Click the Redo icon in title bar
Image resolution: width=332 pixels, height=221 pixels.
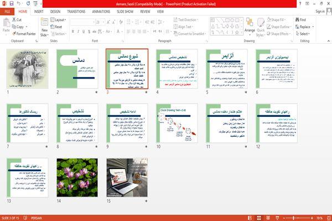click(x=28, y=3)
